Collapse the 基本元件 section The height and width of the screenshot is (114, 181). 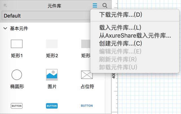pyautogui.click(x=5, y=28)
